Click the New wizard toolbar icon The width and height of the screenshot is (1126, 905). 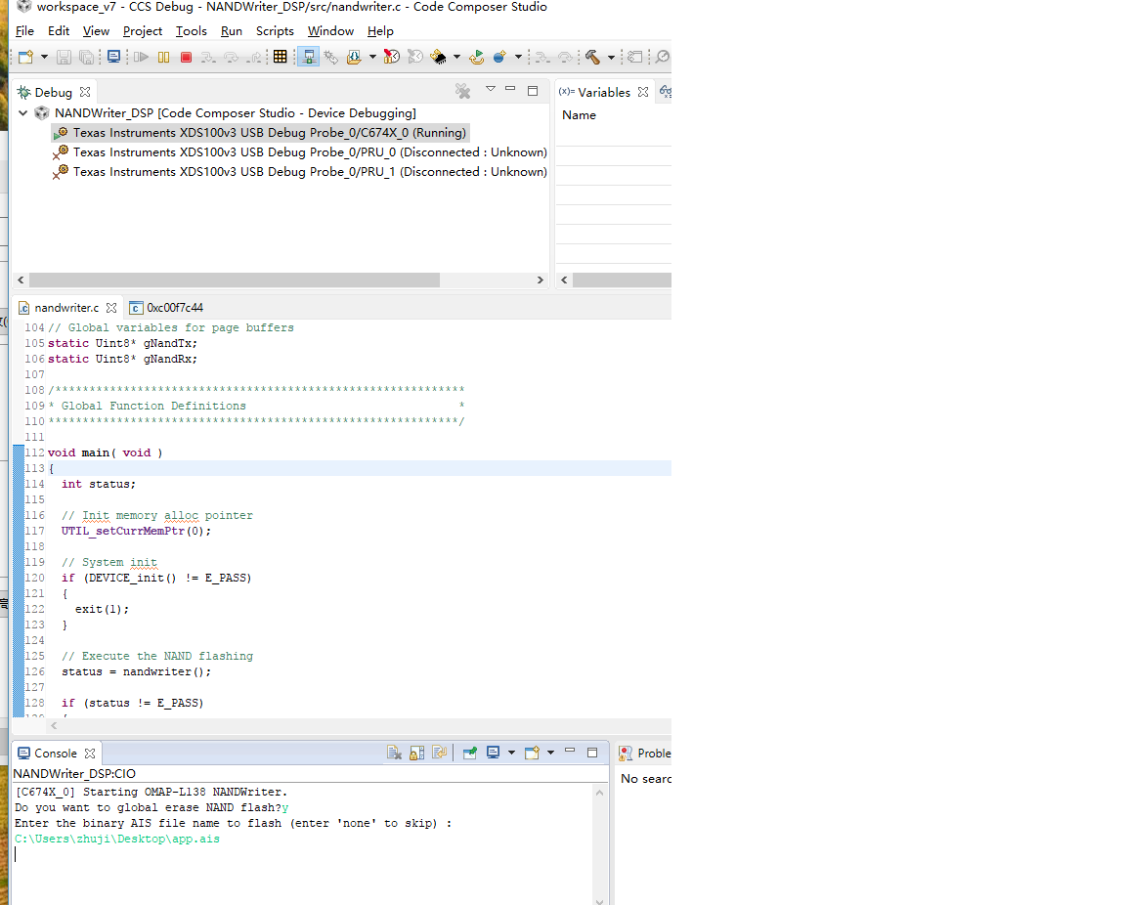[25, 57]
